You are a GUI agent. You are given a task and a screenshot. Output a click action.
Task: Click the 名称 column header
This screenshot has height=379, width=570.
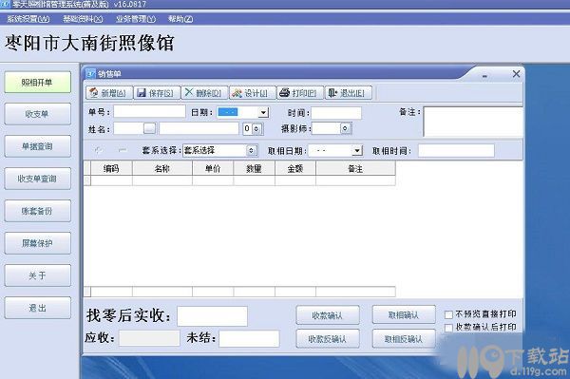point(162,169)
